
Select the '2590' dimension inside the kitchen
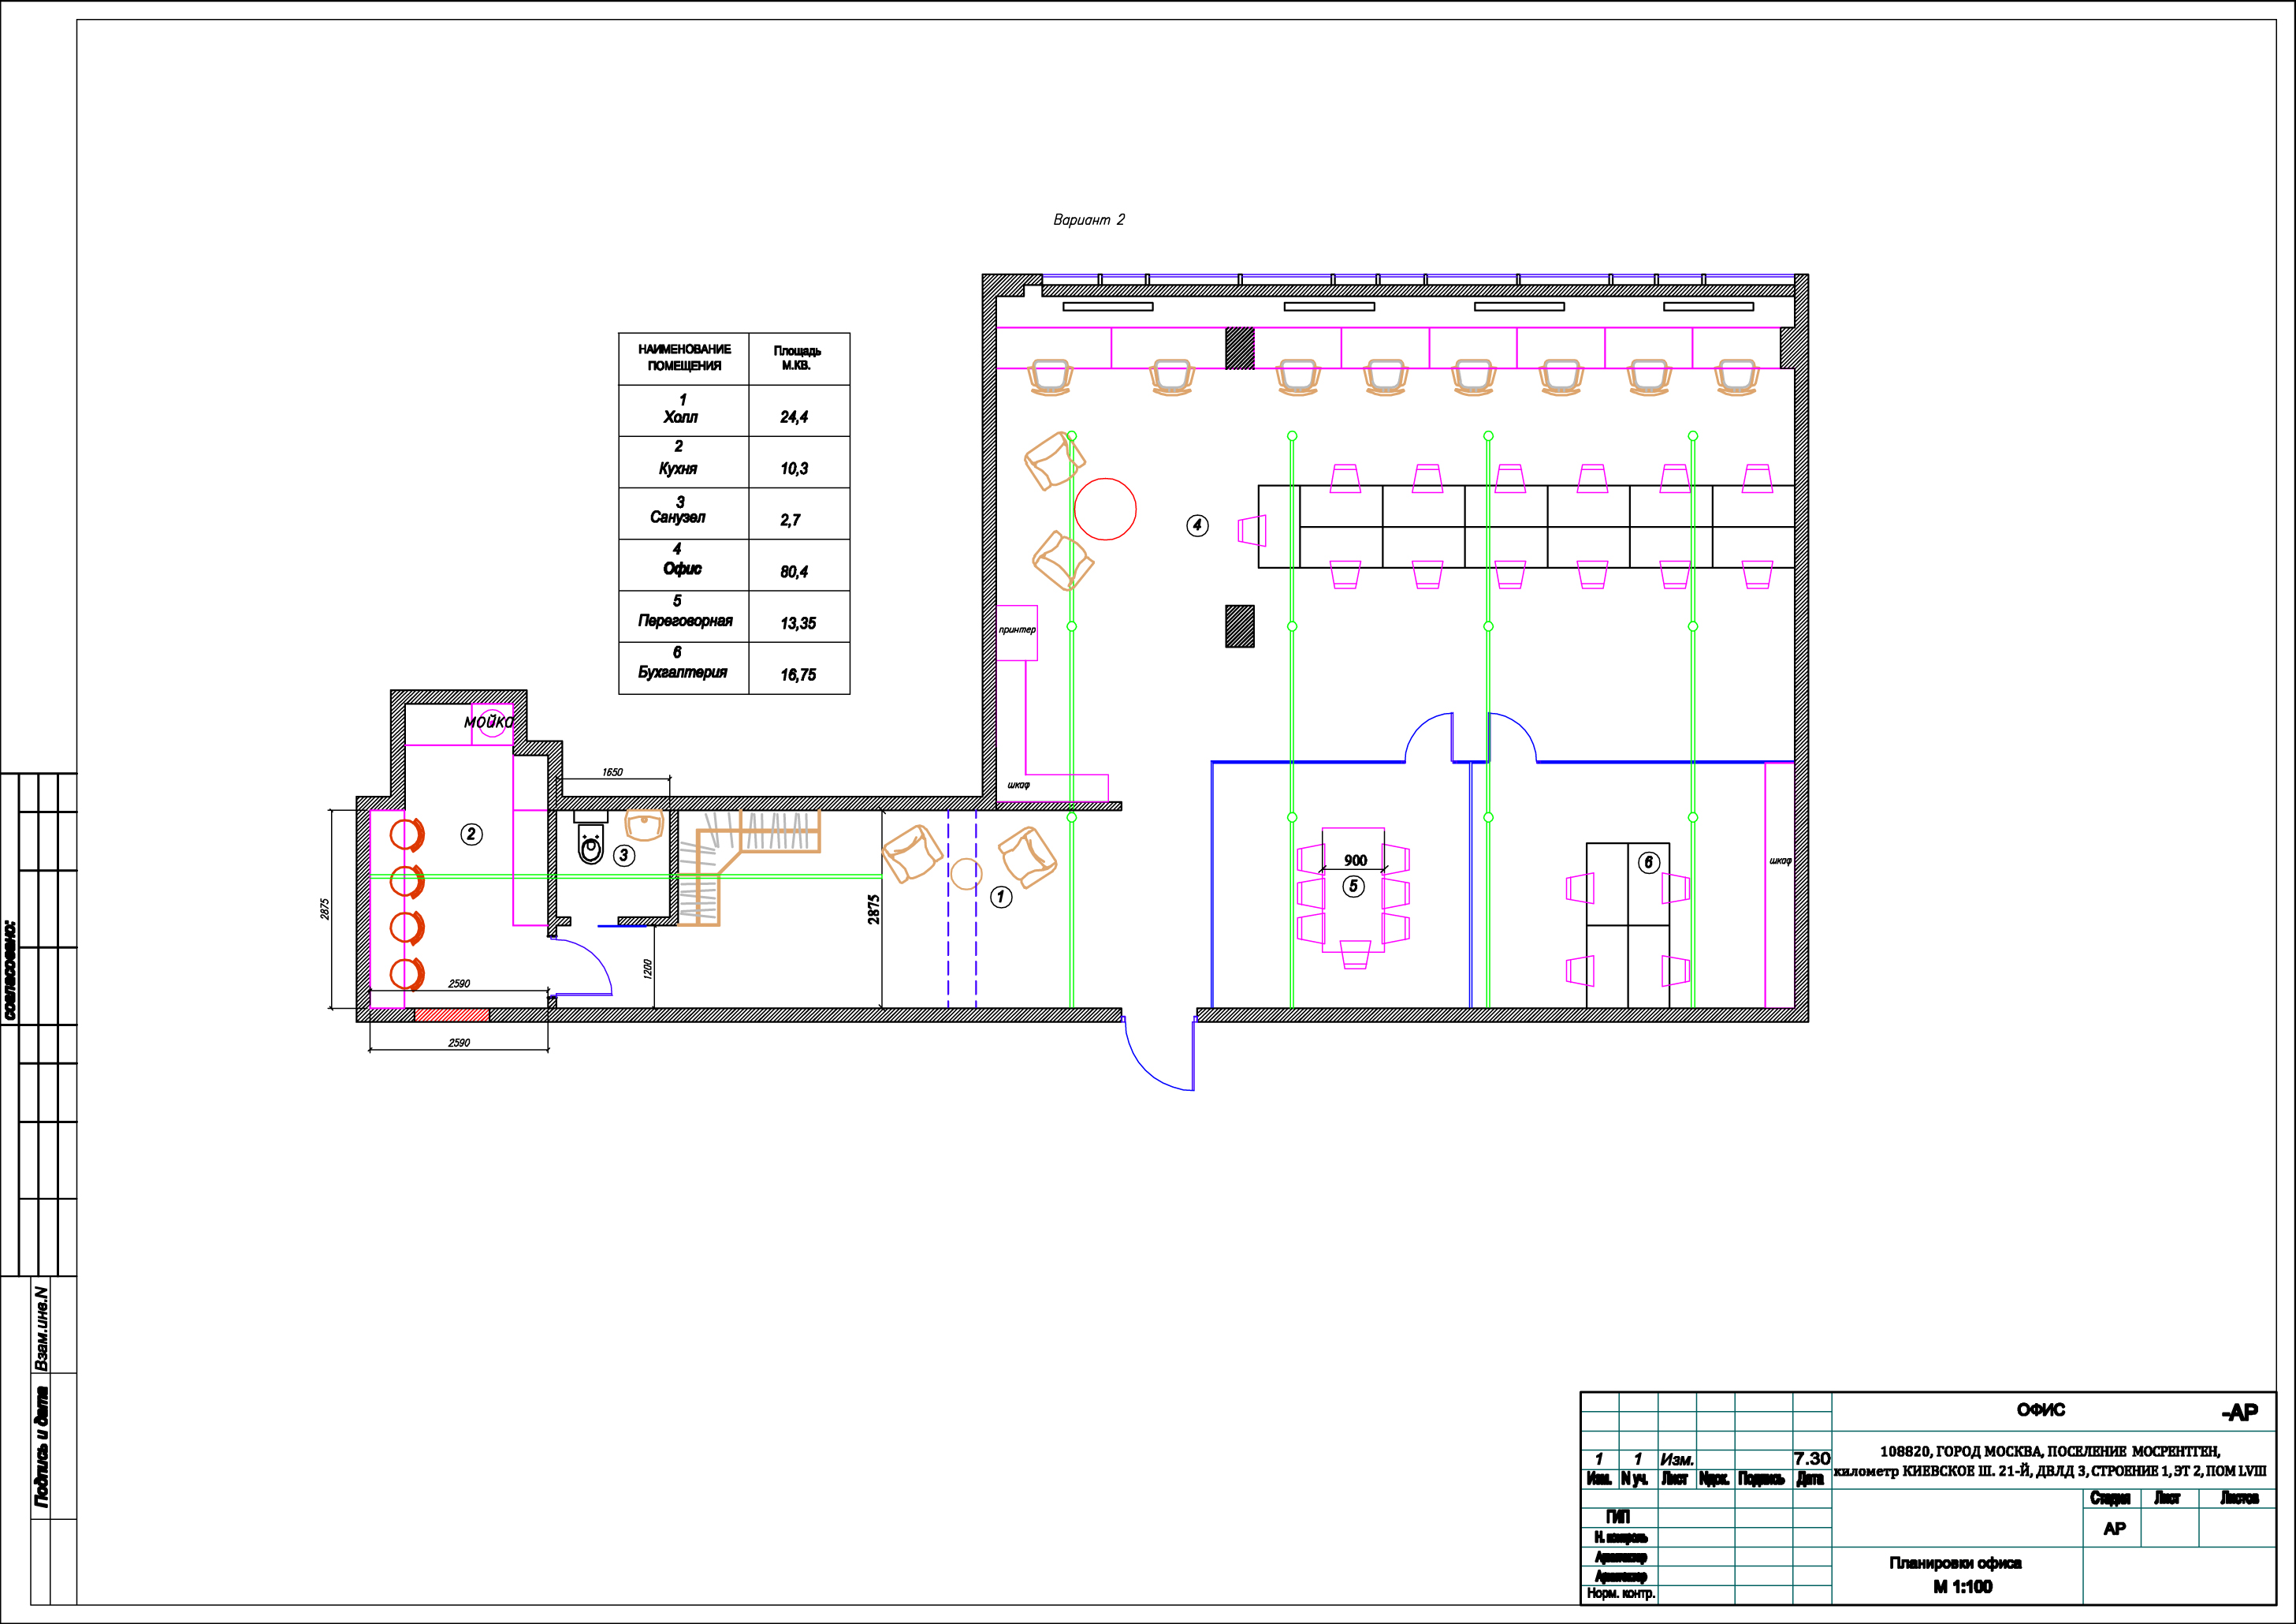[x=459, y=984]
